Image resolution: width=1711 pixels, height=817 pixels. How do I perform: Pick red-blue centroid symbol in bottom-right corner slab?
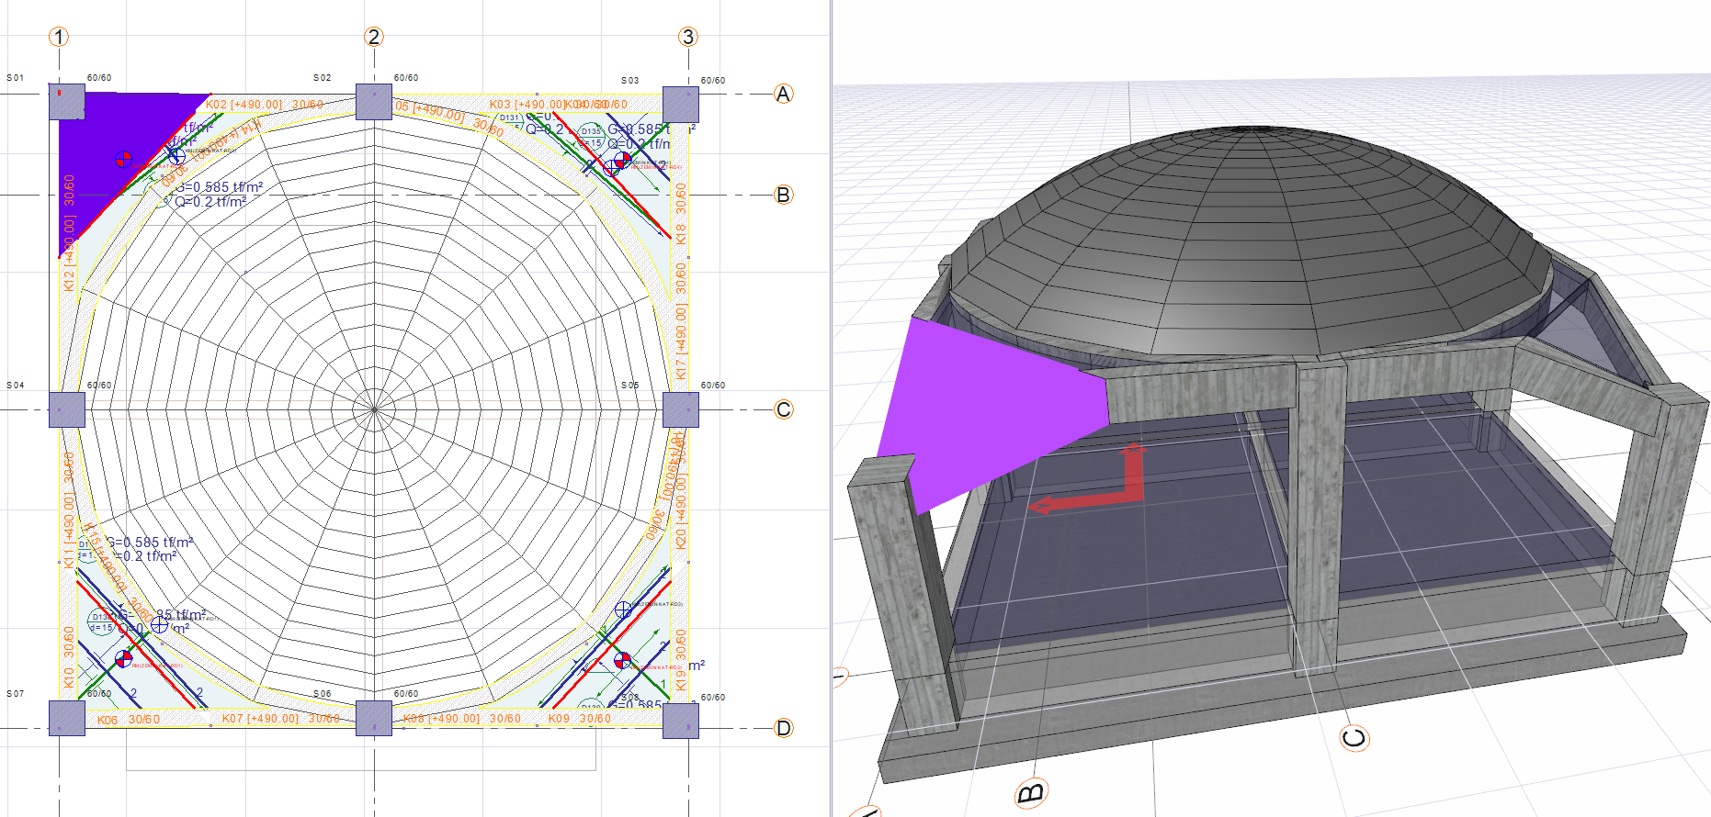tap(622, 660)
